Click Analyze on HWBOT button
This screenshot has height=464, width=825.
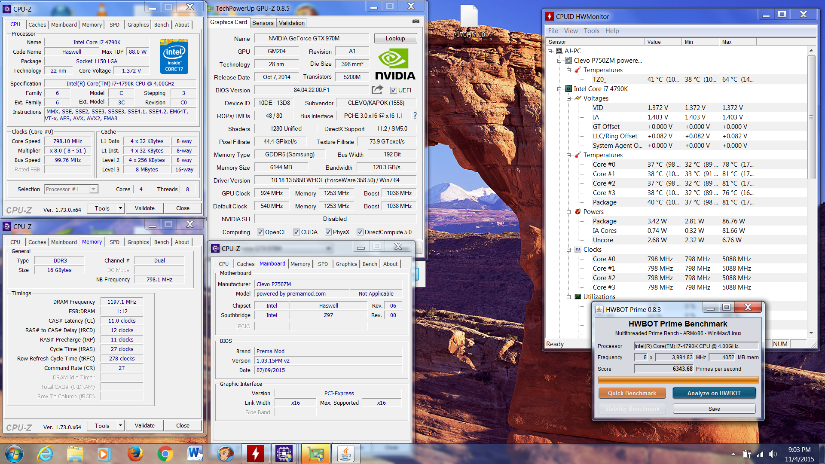(x=714, y=393)
